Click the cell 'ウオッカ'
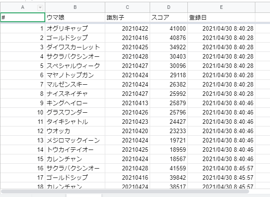 (x=75, y=131)
